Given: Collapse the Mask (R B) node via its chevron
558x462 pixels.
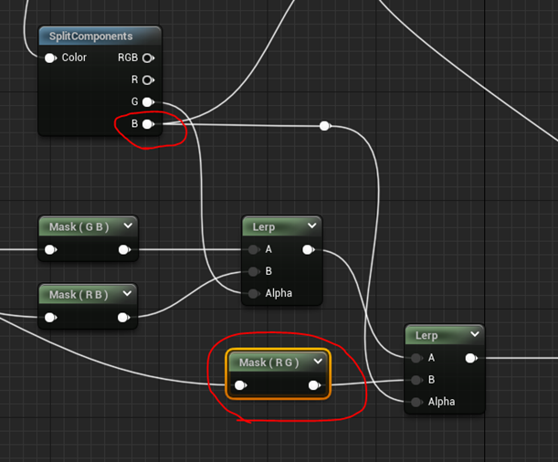Looking at the screenshot, I should (128, 294).
